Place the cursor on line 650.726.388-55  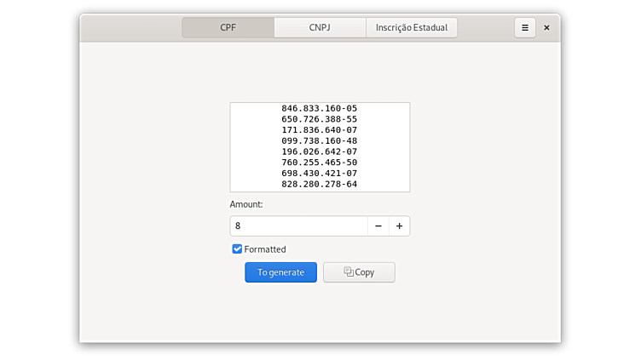click(319, 119)
